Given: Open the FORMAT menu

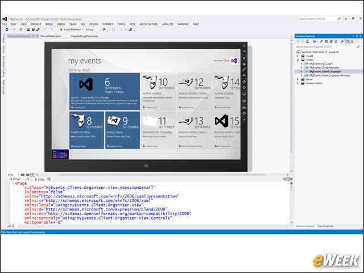Looking at the screenshot, I should (x=107, y=24).
